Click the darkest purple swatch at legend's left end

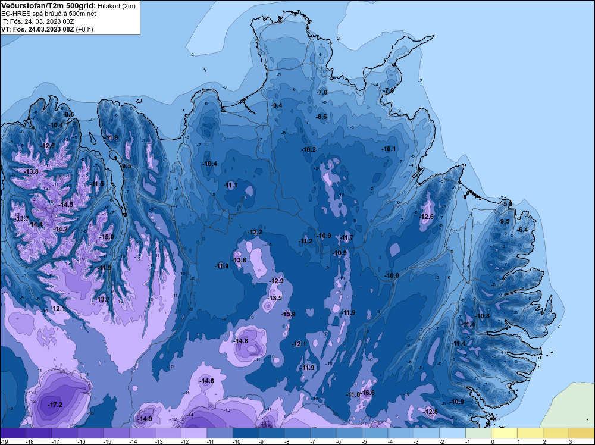13,433
